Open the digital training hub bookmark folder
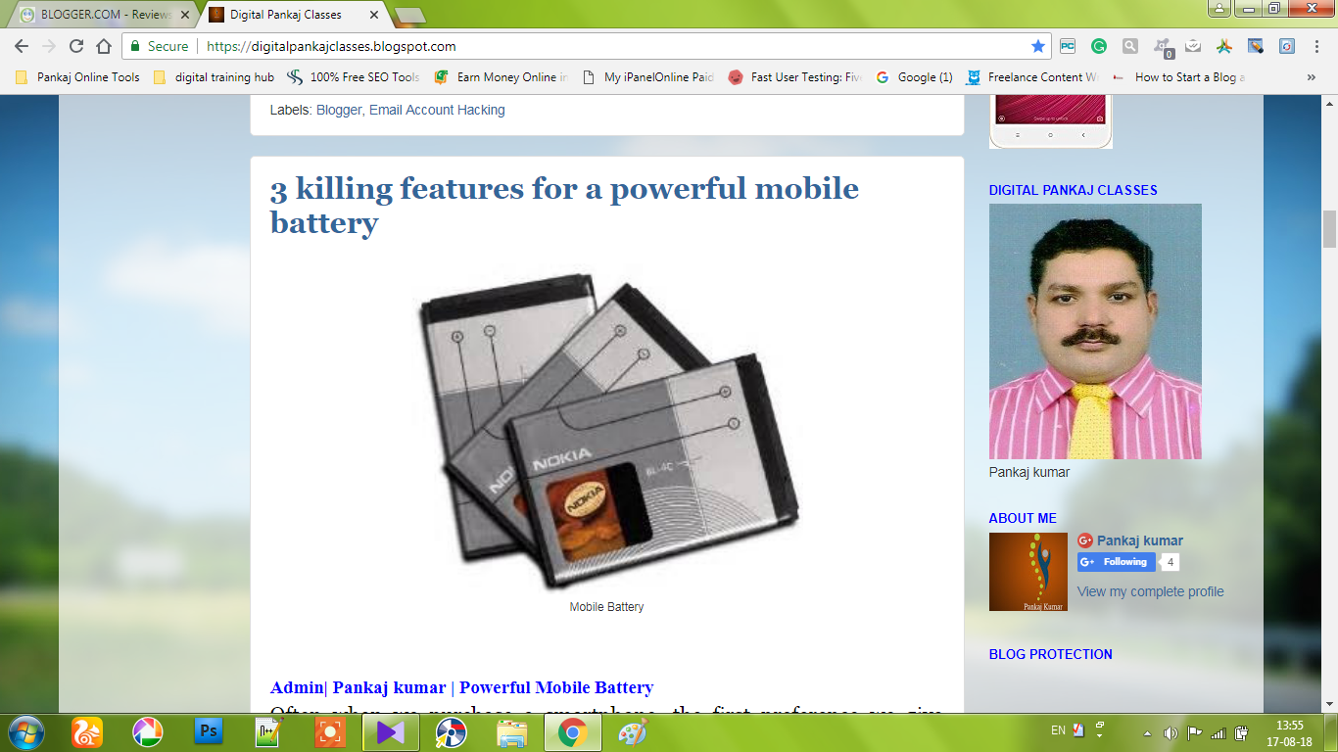Screen dimensions: 1338x752 click(214, 76)
